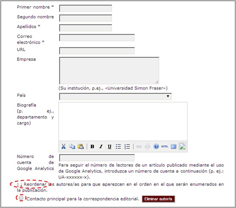Click the insert image icon
The height and width of the screenshot is (208, 236).
[x=182, y=147]
